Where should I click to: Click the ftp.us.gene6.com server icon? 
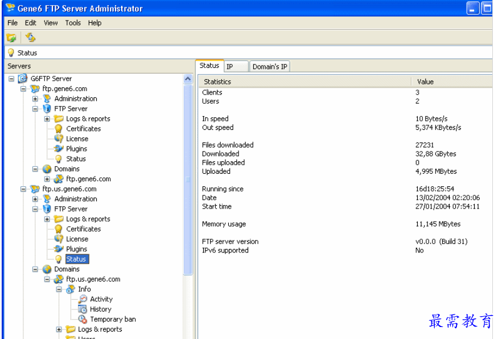[35, 189]
